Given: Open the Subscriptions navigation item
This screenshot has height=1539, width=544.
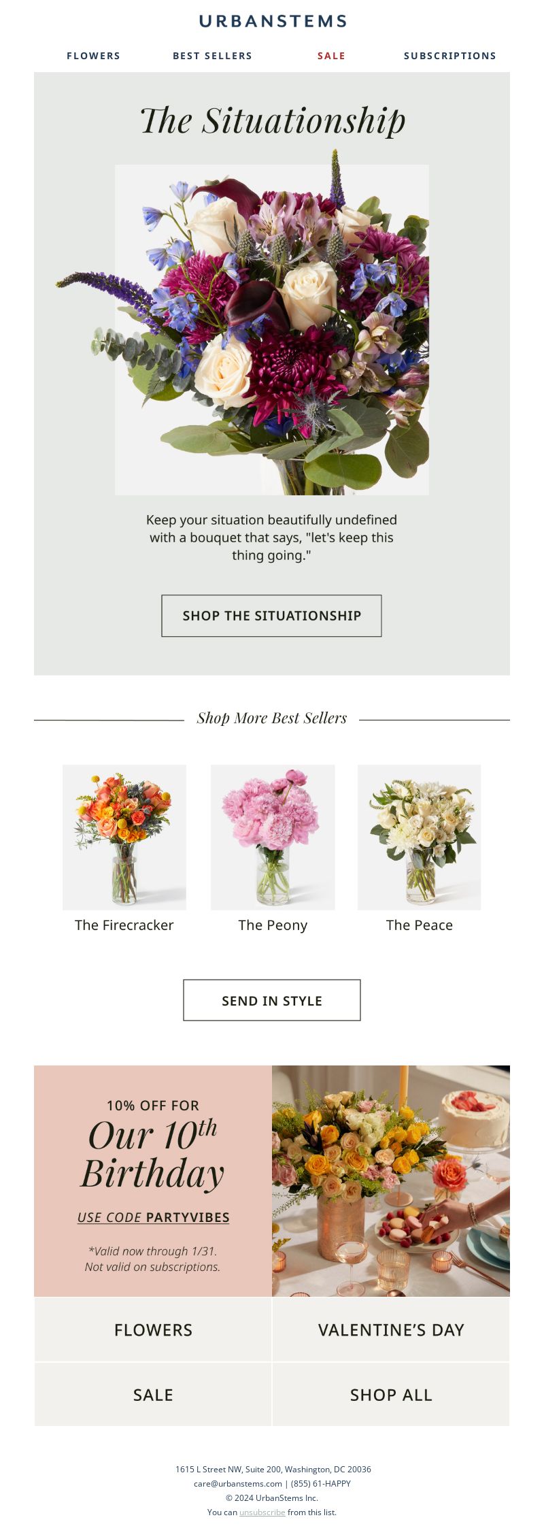Looking at the screenshot, I should [450, 56].
